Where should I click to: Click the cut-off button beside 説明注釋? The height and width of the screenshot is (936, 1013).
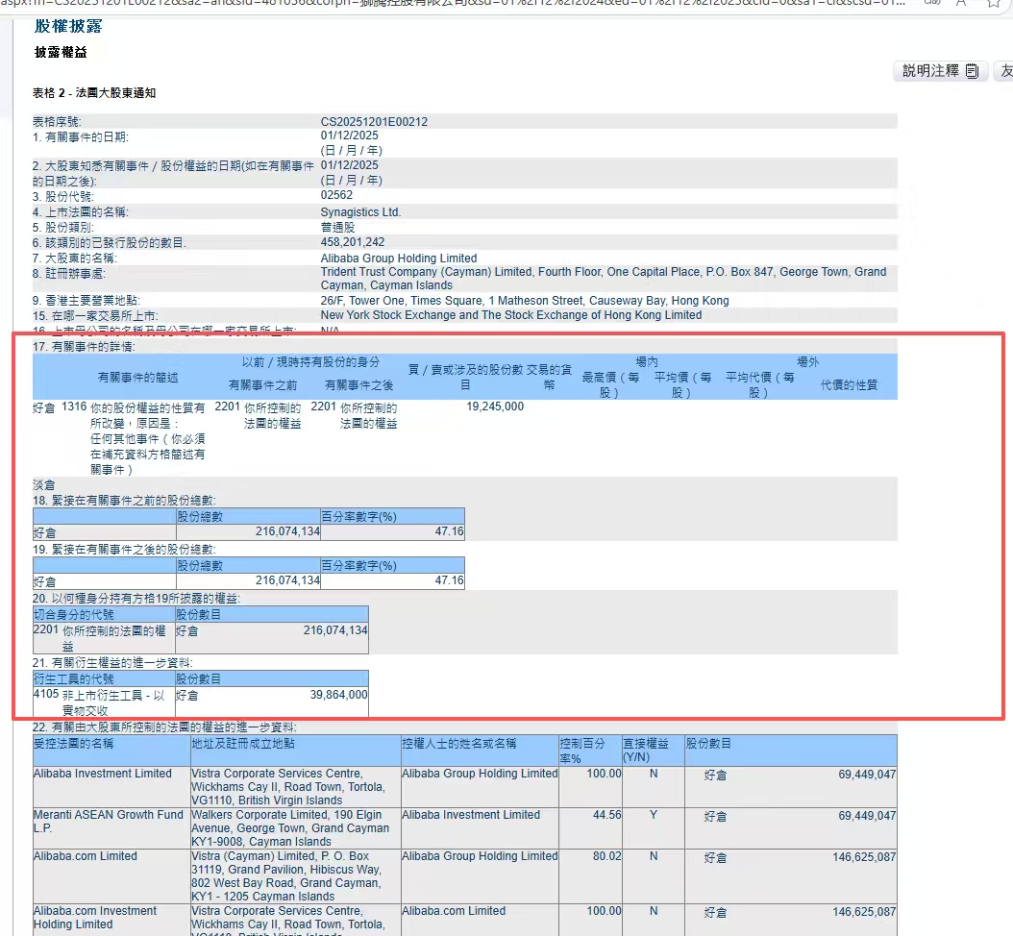tap(1003, 71)
